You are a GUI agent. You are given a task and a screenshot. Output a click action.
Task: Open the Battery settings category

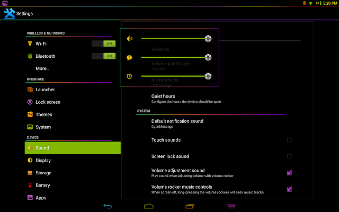(x=73, y=185)
